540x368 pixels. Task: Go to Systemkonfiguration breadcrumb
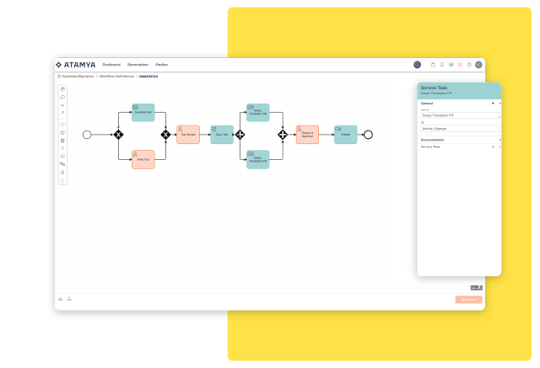click(78, 77)
